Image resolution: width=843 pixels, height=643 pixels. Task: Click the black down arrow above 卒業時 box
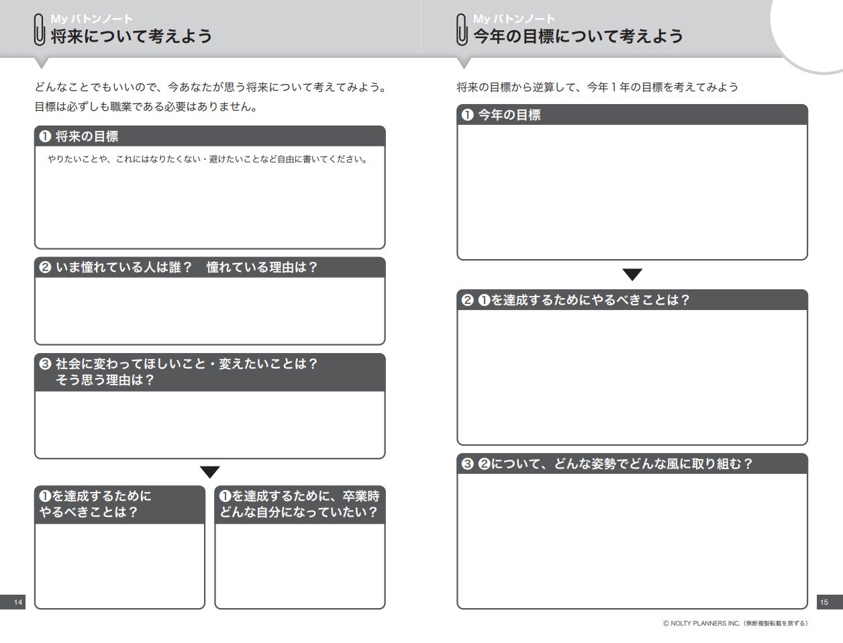[210, 472]
